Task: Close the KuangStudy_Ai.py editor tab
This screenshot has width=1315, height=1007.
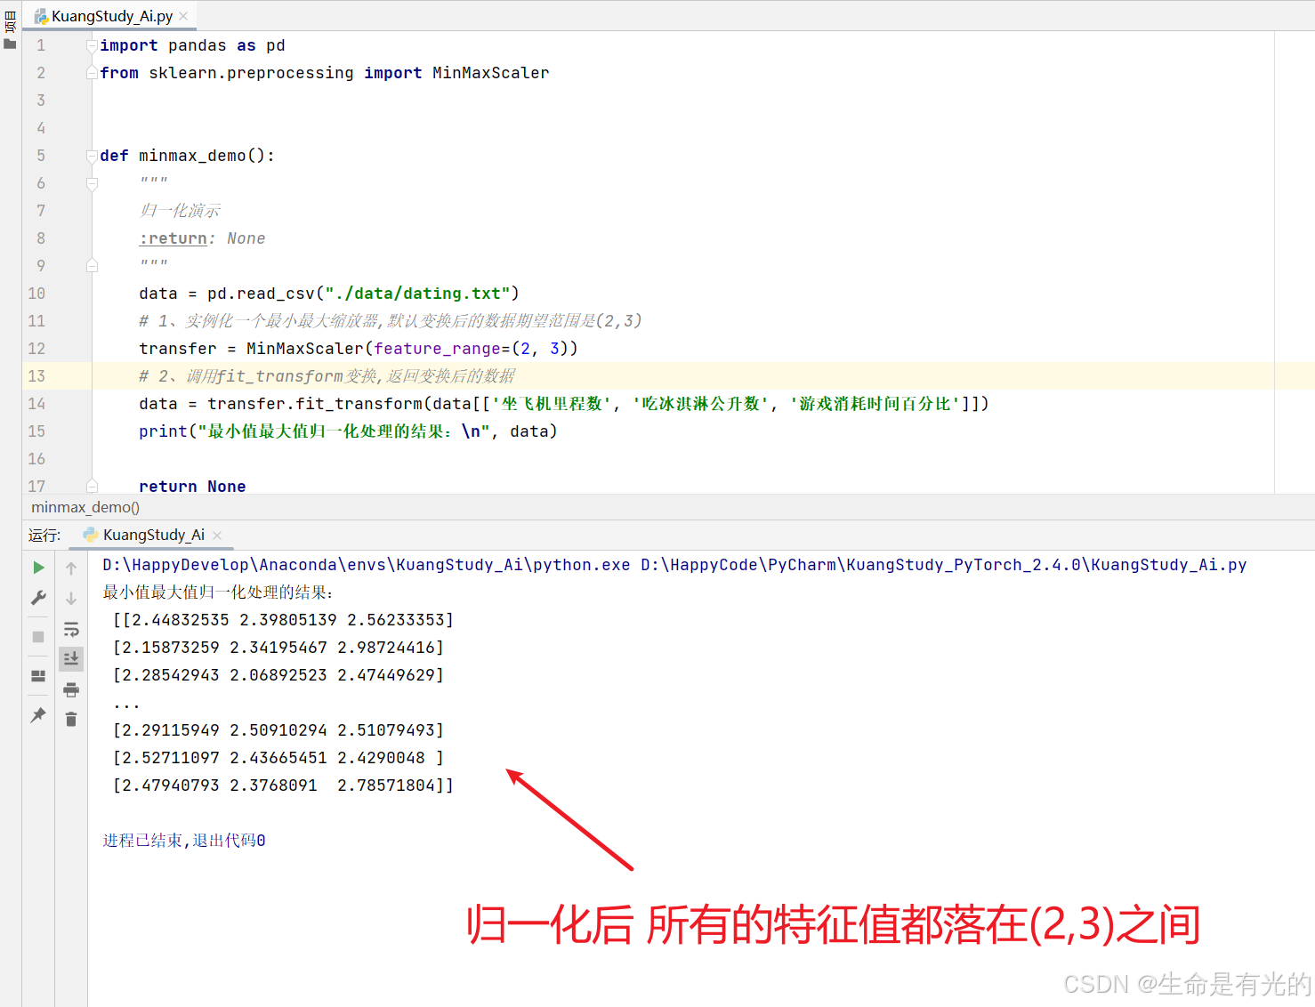Action: coord(183,16)
